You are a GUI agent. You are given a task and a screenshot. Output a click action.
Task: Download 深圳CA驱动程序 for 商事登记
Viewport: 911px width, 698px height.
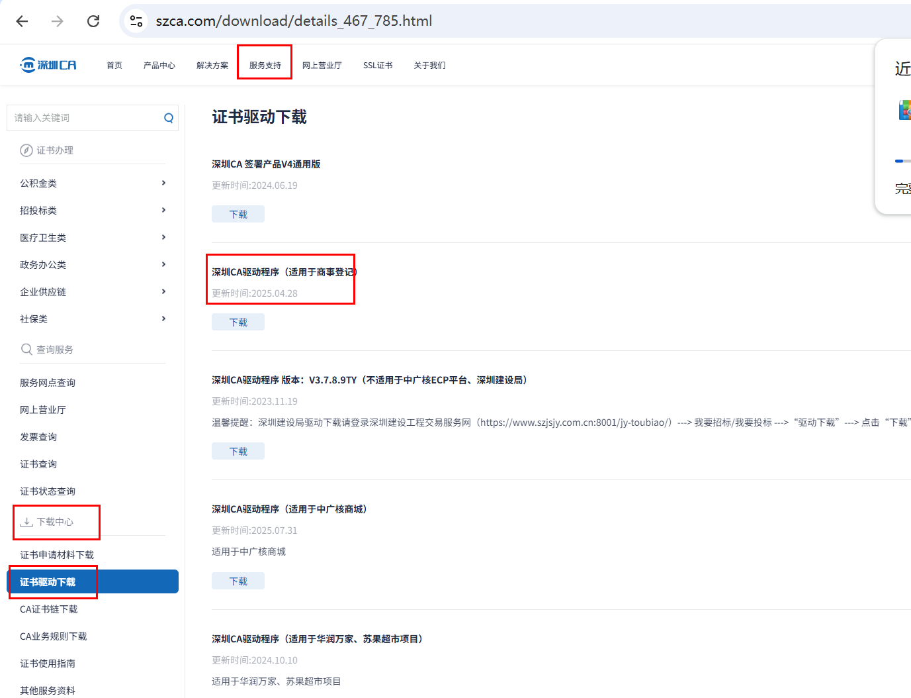coord(238,323)
